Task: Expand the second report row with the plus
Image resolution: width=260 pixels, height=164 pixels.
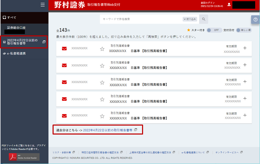Action: [245, 65]
